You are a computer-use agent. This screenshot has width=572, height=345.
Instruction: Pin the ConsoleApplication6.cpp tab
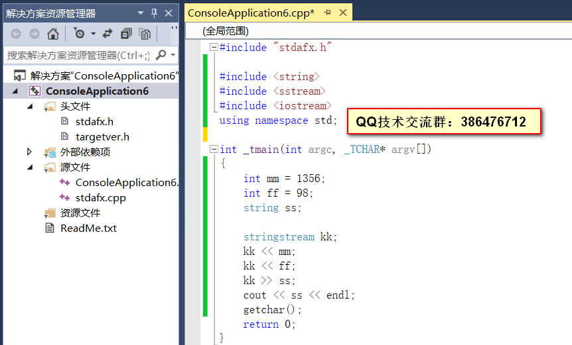327,13
